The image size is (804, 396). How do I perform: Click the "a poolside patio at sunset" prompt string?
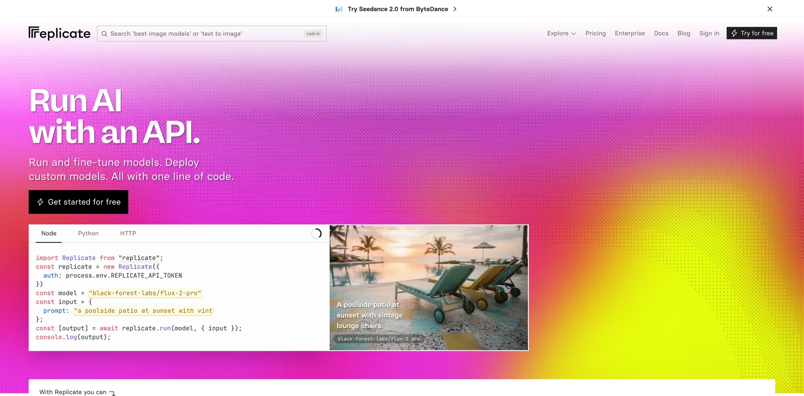pos(143,311)
